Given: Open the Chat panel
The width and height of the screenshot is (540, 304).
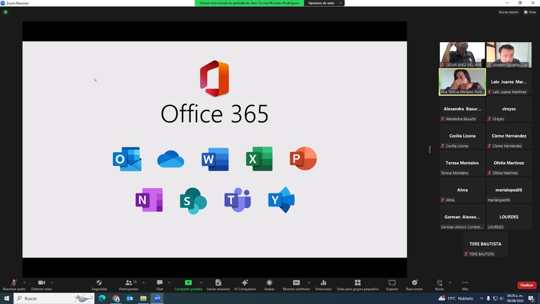Looking at the screenshot, I should [159, 283].
